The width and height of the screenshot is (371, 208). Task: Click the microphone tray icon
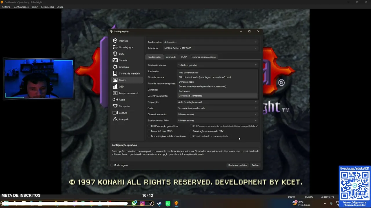point(331,203)
